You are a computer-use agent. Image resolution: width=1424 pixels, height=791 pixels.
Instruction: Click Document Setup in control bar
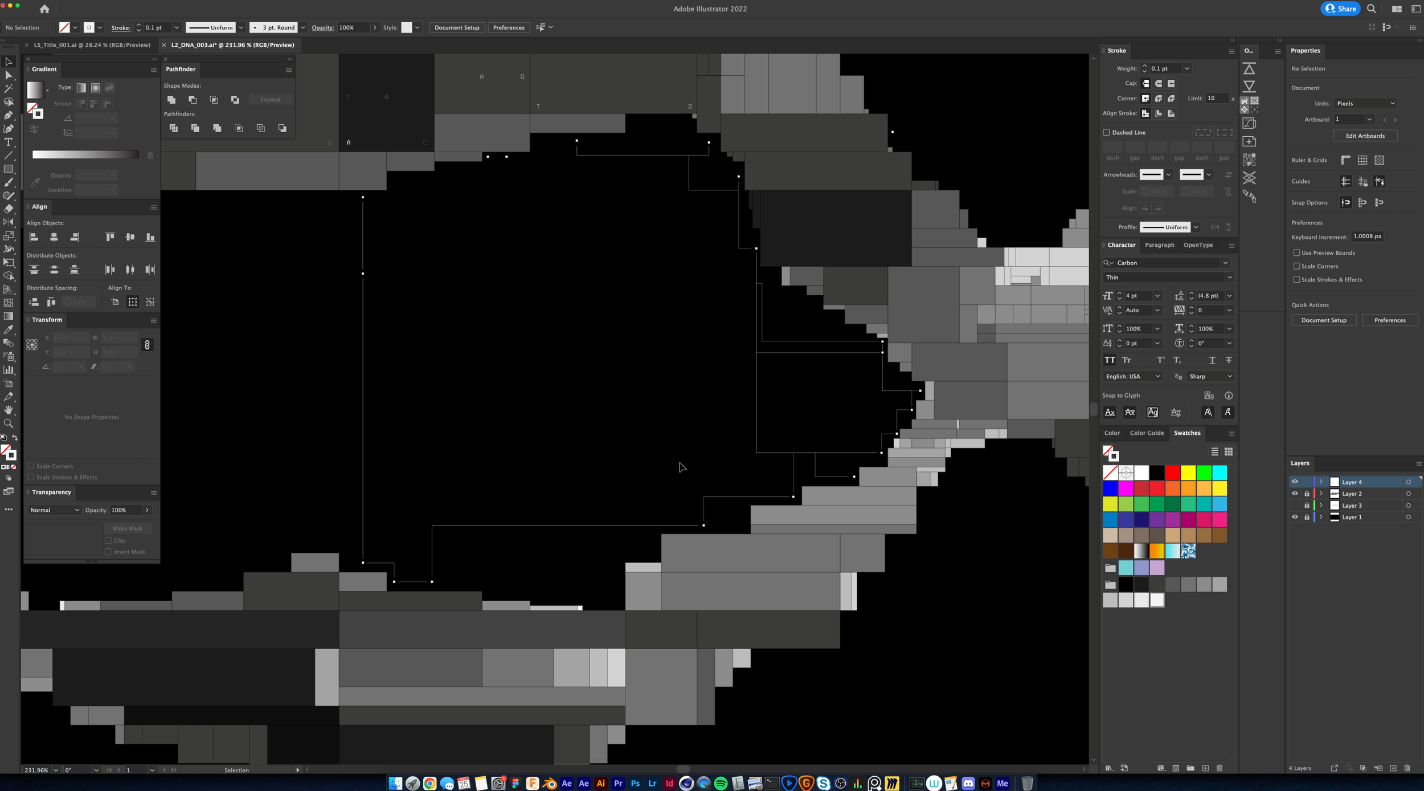[x=457, y=27]
